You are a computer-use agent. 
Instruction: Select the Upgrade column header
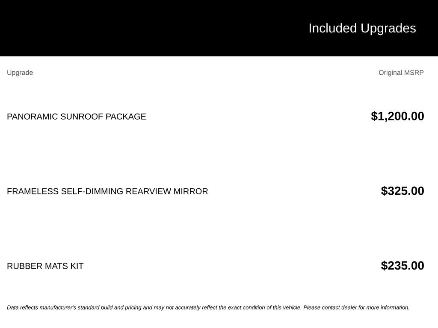(20, 73)
